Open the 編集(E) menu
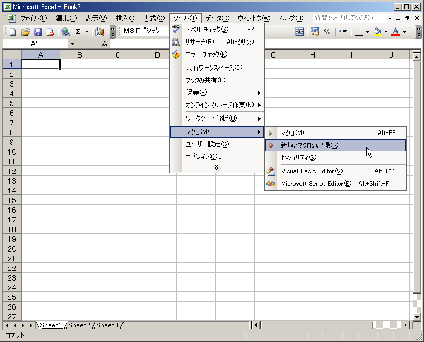This screenshot has width=424, height=342. pos(66,18)
